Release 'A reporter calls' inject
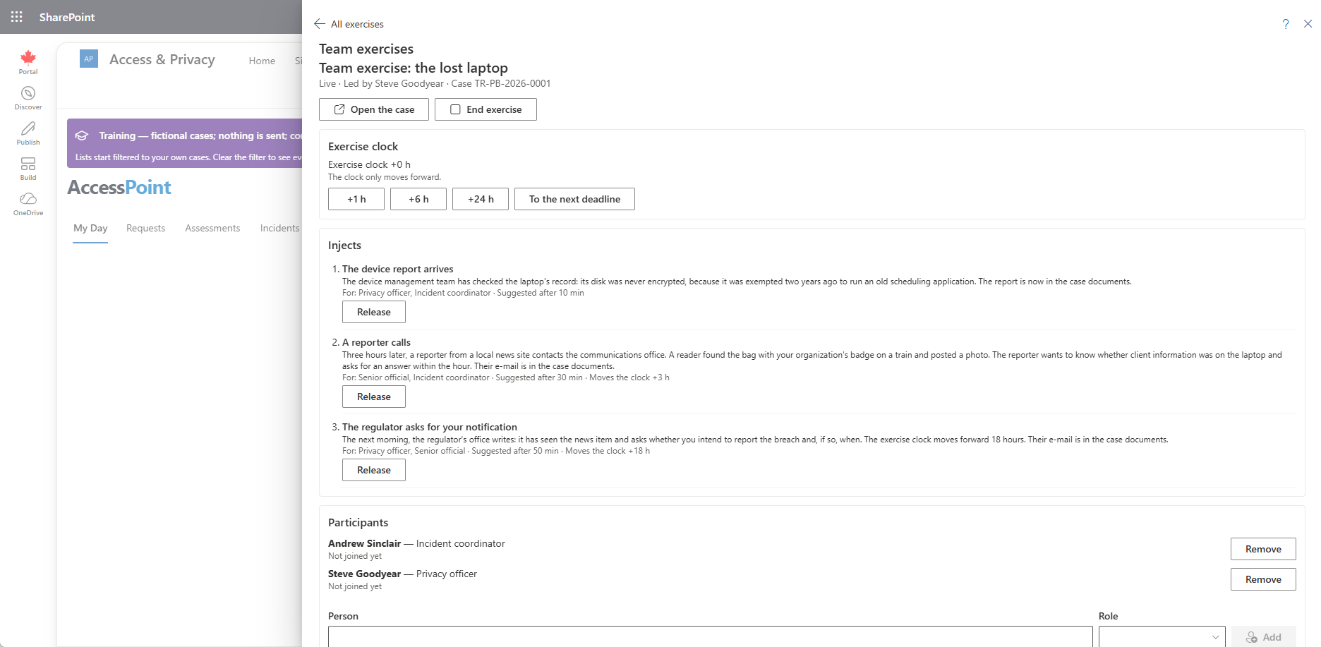1321x647 pixels. [x=374, y=397]
